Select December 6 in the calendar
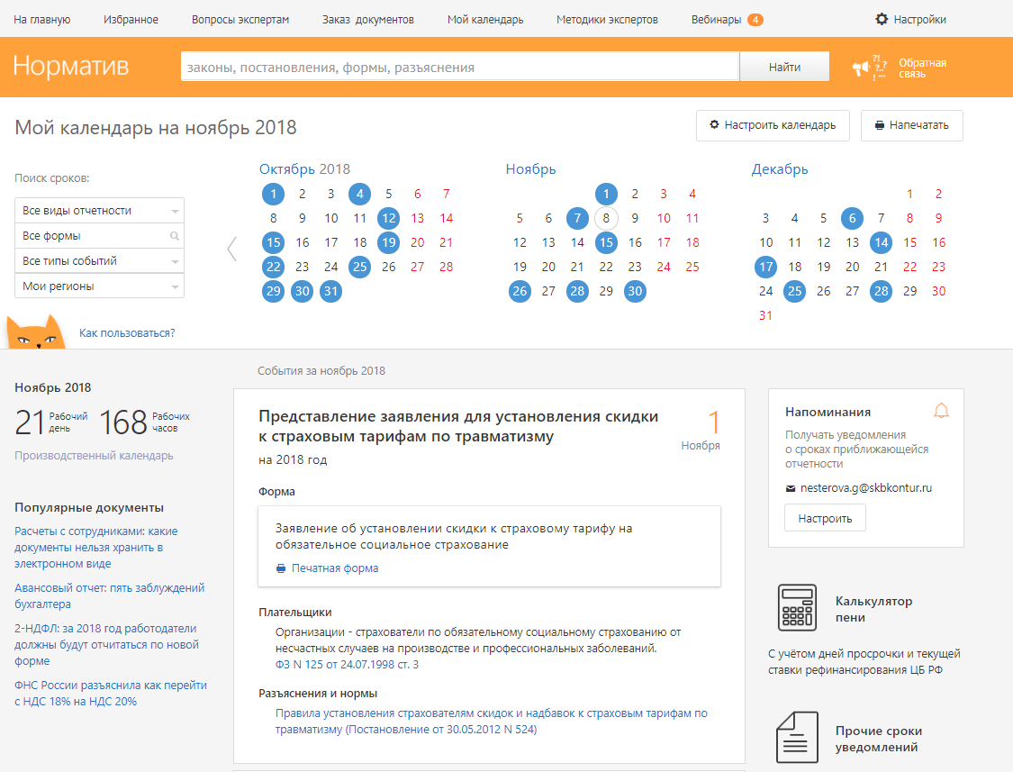 852,219
